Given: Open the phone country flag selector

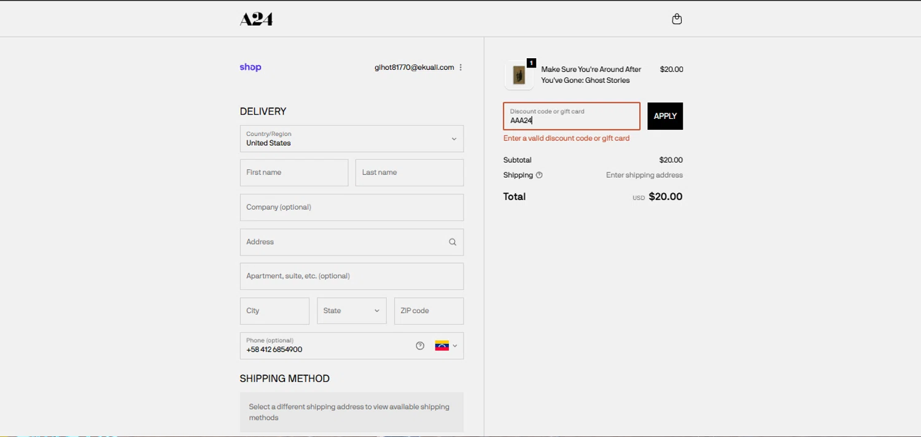Looking at the screenshot, I should [446, 346].
